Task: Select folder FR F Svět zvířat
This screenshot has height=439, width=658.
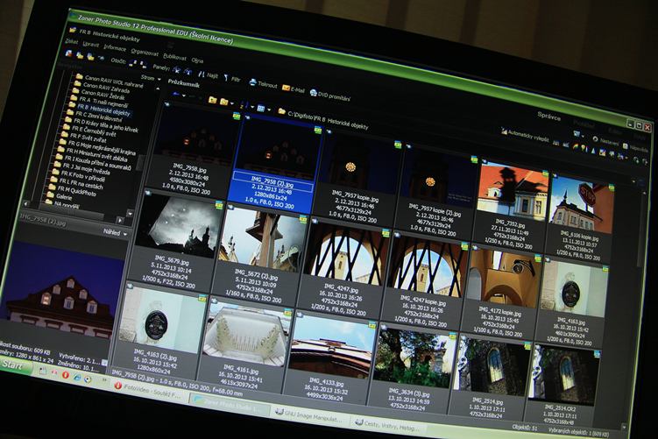Action: tap(83, 137)
